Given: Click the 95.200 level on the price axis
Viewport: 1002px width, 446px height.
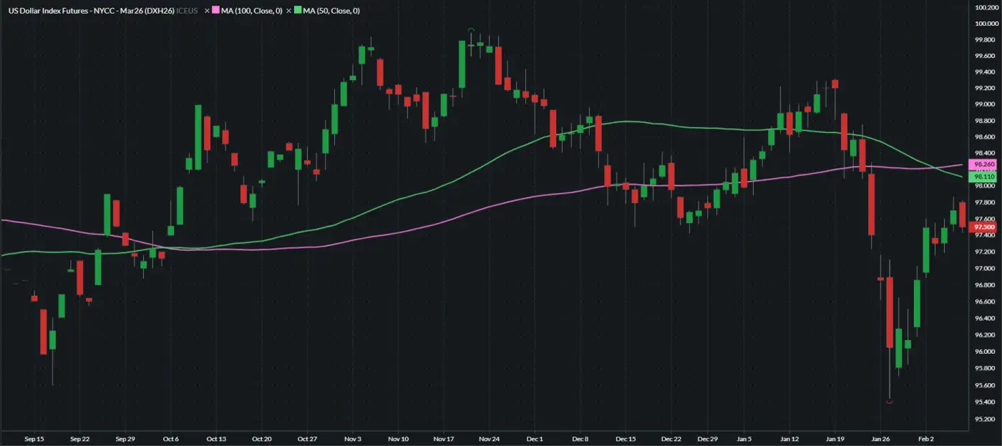Looking at the screenshot, I should tap(986, 418).
